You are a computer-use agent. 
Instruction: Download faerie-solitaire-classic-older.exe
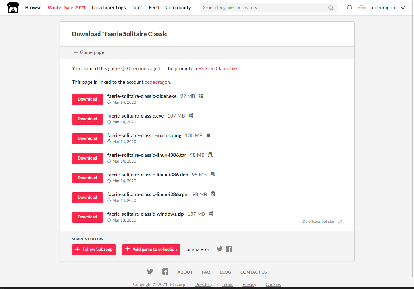(x=87, y=99)
